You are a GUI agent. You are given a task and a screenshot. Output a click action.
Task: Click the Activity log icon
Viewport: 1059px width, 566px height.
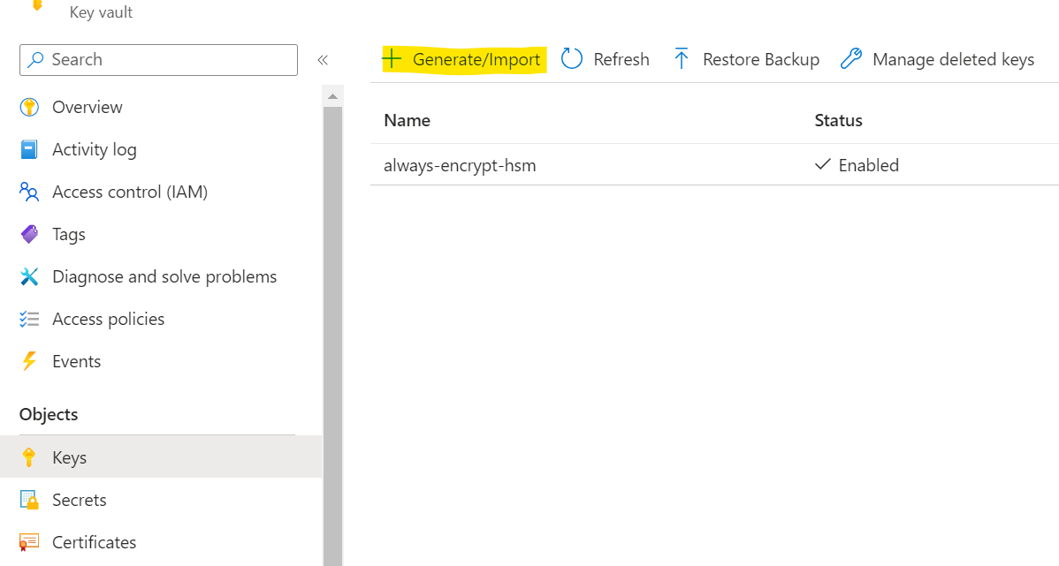(29, 150)
